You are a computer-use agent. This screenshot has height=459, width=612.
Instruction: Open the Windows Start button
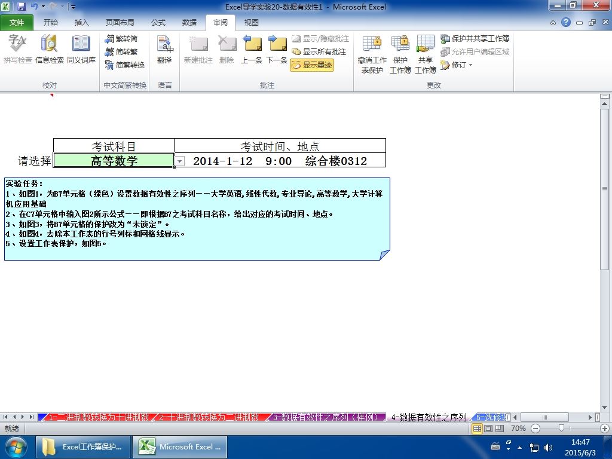point(16,447)
